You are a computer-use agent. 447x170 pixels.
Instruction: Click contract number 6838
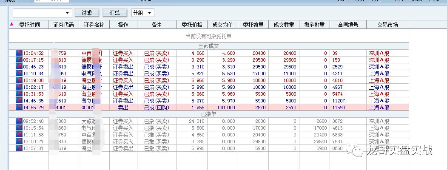[x=338, y=135]
